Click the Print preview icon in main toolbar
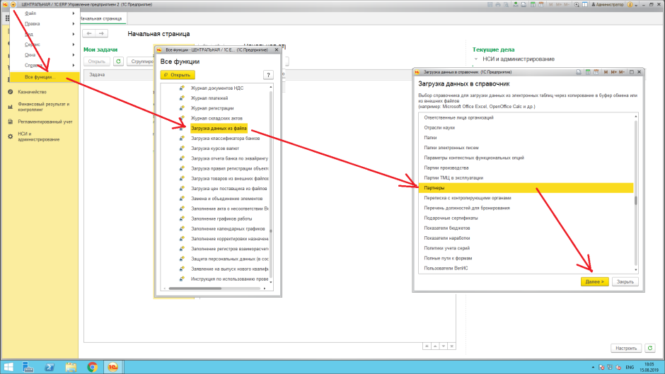The height and width of the screenshot is (374, 665). tap(506, 4)
